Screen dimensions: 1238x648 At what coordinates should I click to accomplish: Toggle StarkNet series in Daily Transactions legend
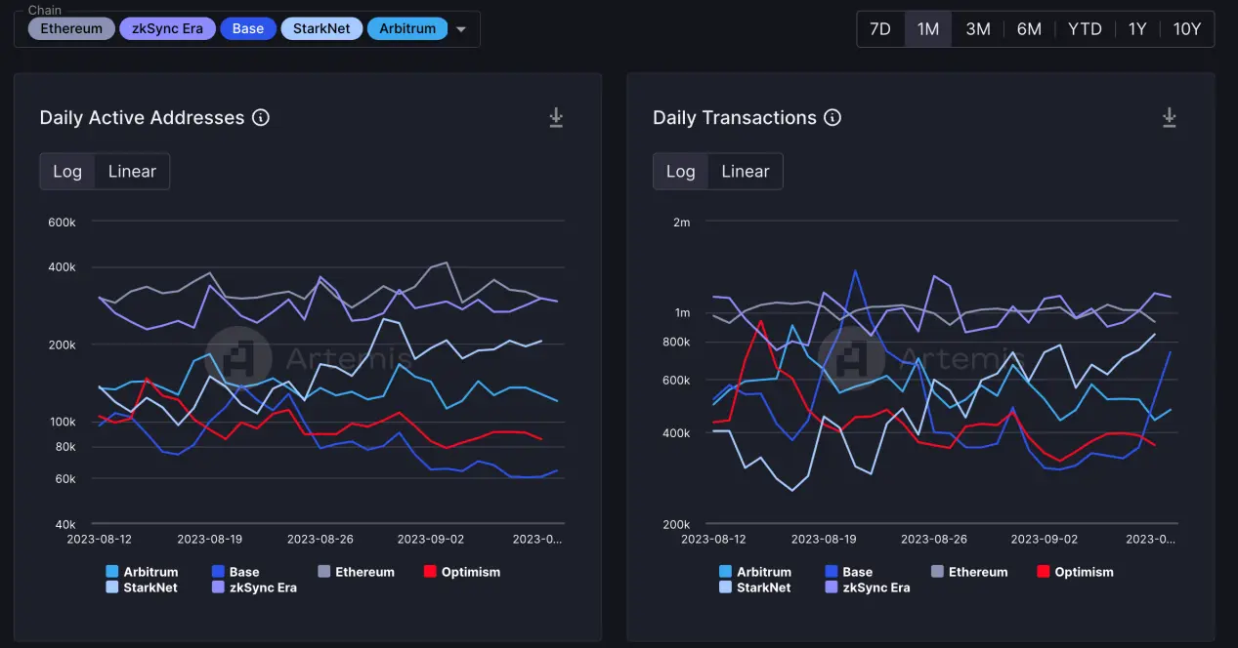point(755,587)
